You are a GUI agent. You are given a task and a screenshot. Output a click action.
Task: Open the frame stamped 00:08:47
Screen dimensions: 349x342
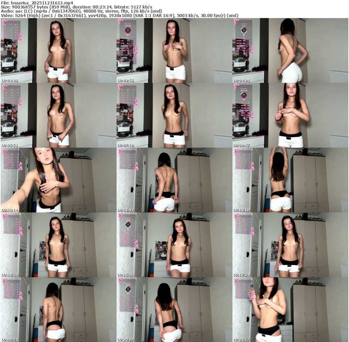[290, 115]
